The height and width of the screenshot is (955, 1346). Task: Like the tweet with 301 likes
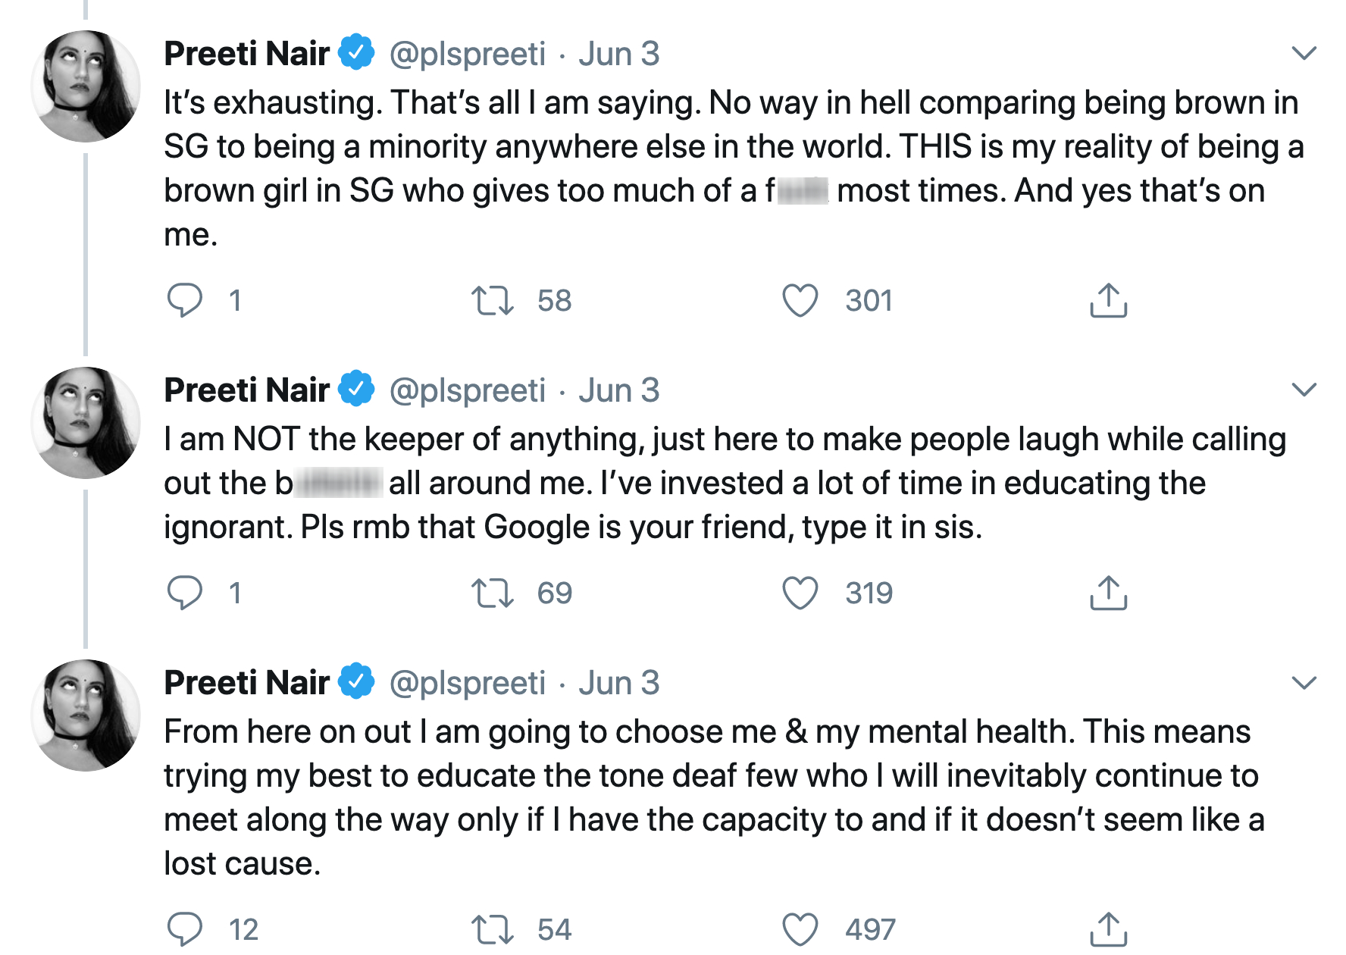(800, 300)
